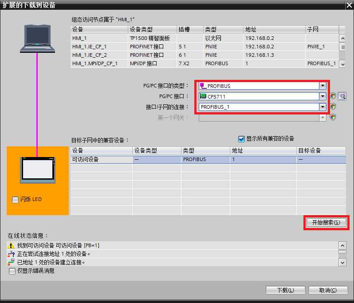This screenshot has width=354, height=303.
Task: Open the PG/PC接口的类型 PROFIBUS dropdown
Action: pos(323,86)
